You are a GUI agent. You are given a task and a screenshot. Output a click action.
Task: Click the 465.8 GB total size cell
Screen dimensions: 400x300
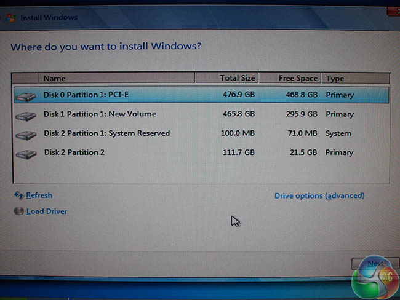coord(239,114)
